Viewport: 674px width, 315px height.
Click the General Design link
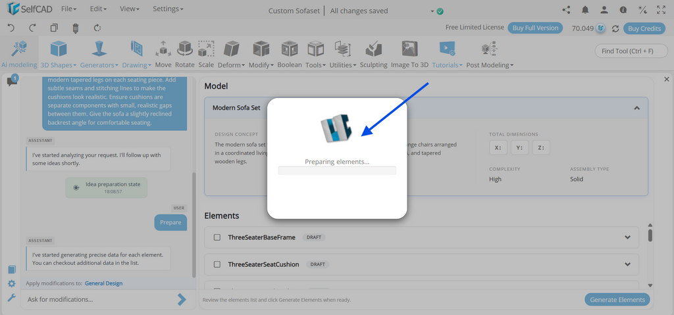pyautogui.click(x=103, y=283)
